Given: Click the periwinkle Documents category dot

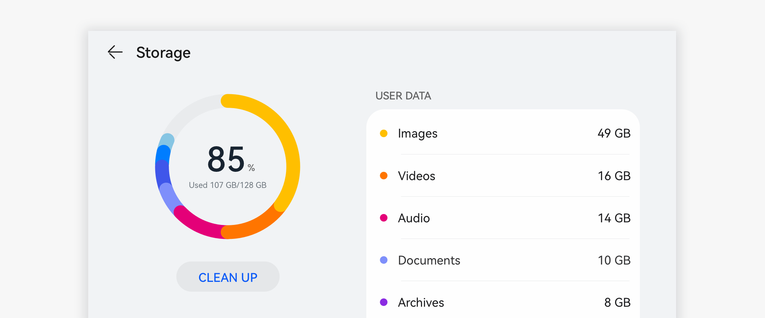Looking at the screenshot, I should pyautogui.click(x=384, y=260).
